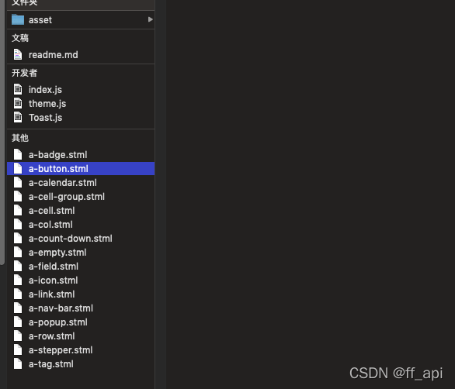Screen dimensions: 455x389
Task: Select the a-calendar.stml file icon
Action: point(18,182)
